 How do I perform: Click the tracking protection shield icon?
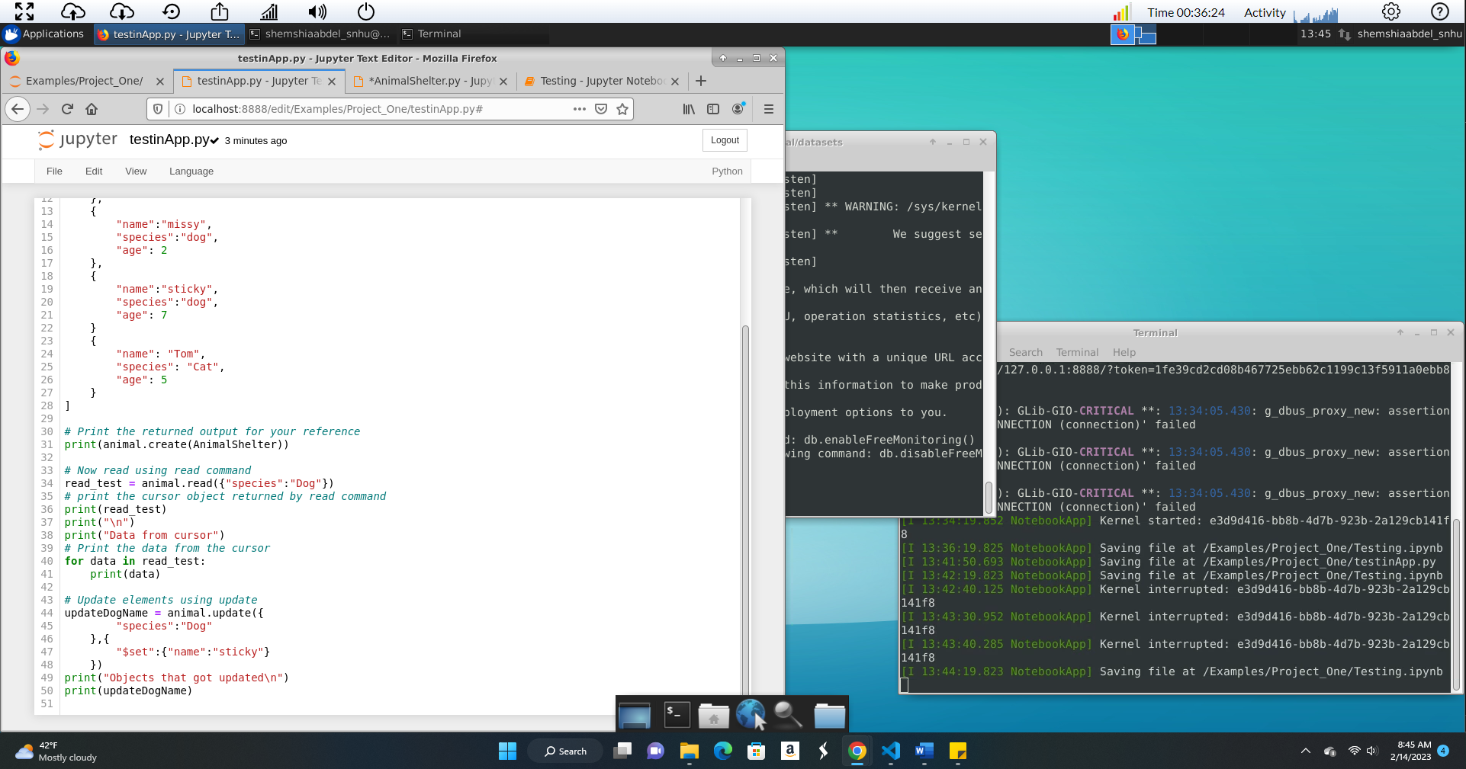click(158, 109)
